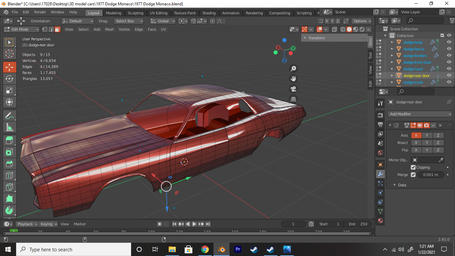Pin the dodge-rear door properties context

(x=449, y=102)
